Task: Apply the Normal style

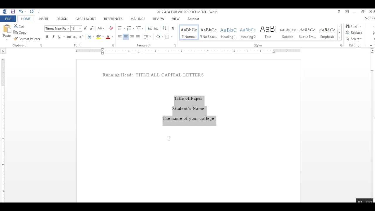Action: tap(189, 32)
